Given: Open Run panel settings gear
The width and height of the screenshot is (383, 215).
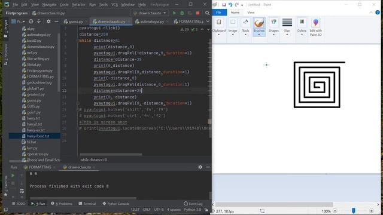Looking at the screenshot, I should [x=200, y=167].
